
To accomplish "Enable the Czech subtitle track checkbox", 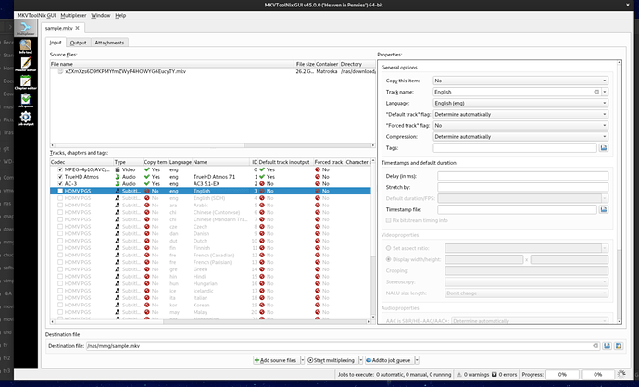I will coord(60,227).
